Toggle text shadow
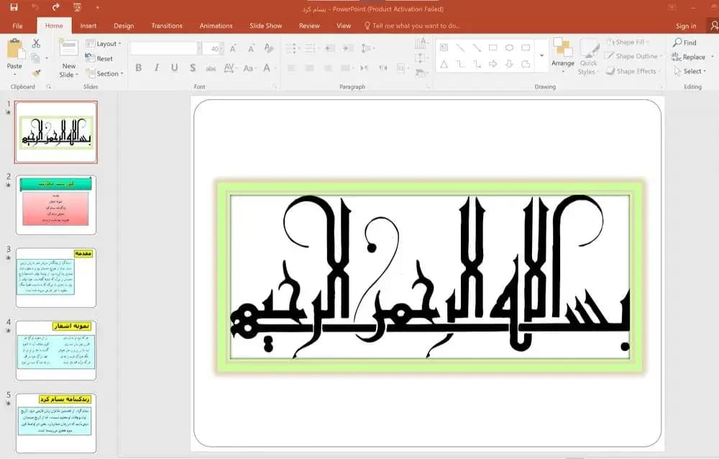Viewport: 719px width, 459px height. point(193,68)
